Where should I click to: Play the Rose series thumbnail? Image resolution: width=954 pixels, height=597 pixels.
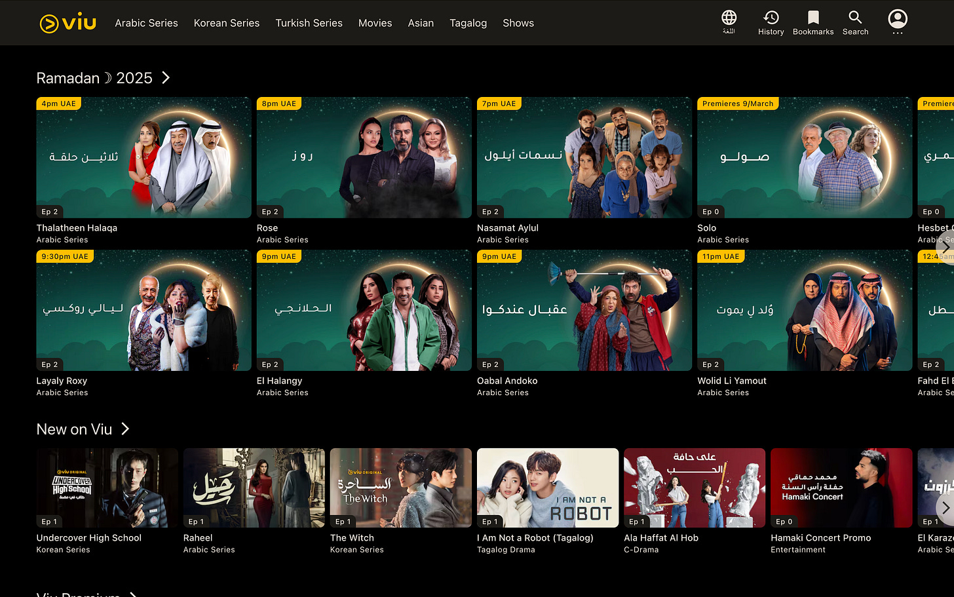(364, 157)
